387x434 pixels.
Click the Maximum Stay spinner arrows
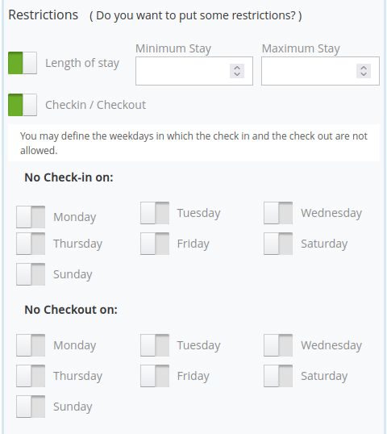pos(364,71)
